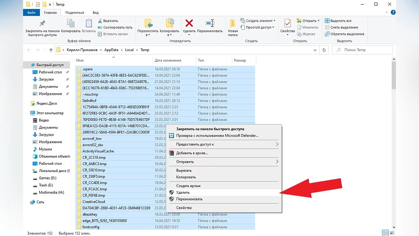Toggle the checkbox icon in title bar
Viewport: 419px width, 236px height.
click(x=38, y=4)
